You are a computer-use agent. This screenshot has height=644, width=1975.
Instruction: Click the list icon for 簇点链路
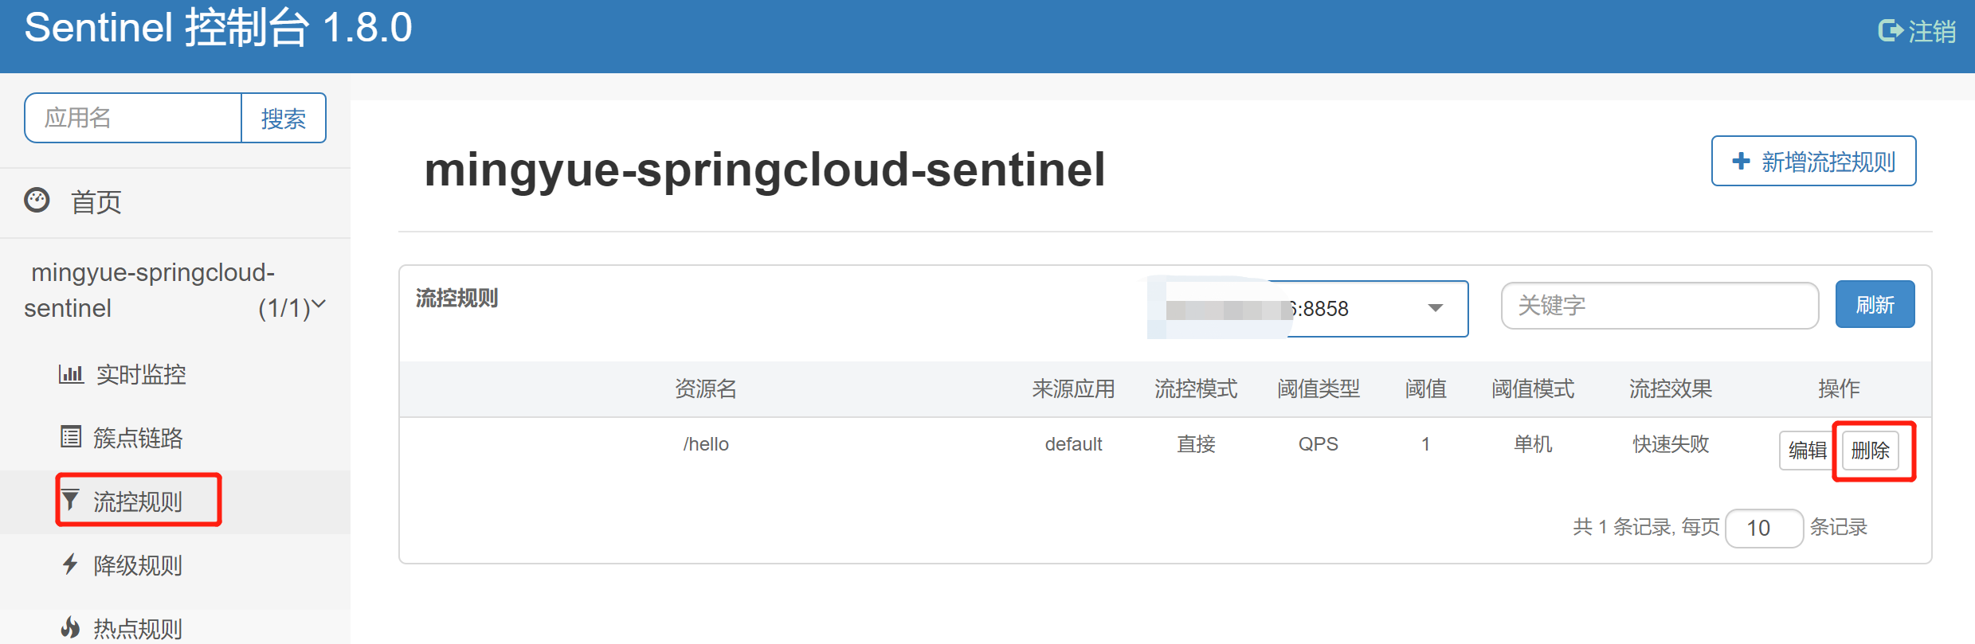coord(71,437)
